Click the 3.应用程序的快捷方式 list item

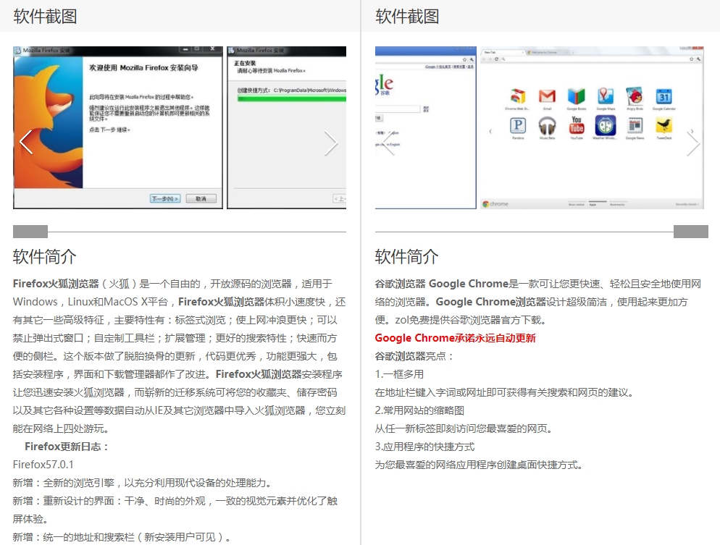[x=424, y=447]
